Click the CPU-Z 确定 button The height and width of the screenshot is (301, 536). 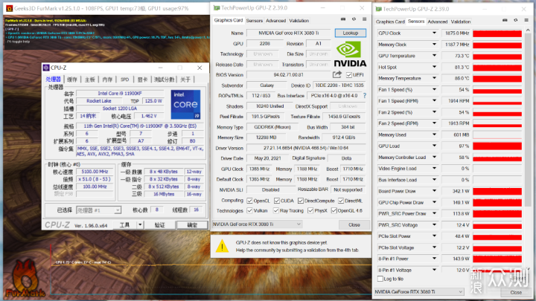[192, 225]
